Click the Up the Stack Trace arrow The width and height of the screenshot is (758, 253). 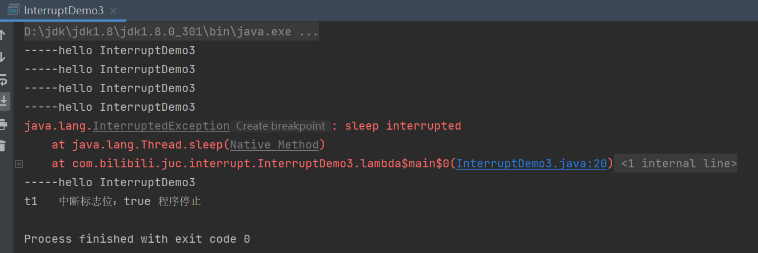coord(3,35)
